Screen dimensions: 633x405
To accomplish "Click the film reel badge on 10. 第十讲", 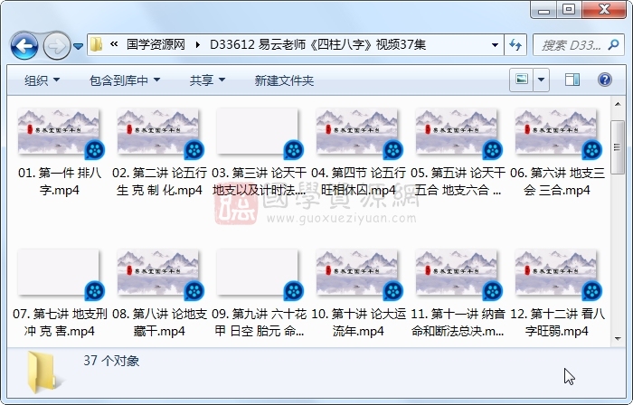I will point(392,291).
